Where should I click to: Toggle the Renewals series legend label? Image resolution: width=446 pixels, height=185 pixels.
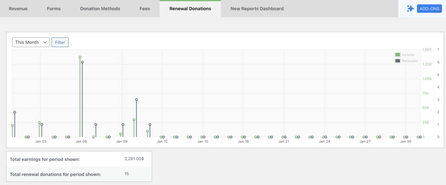[x=409, y=61]
